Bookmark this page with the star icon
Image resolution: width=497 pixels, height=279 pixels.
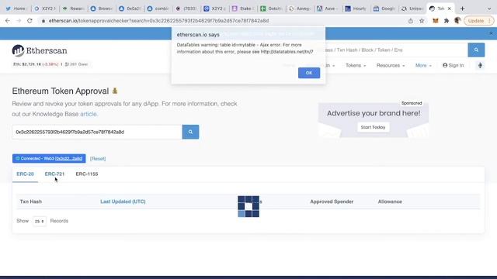(x=422, y=21)
